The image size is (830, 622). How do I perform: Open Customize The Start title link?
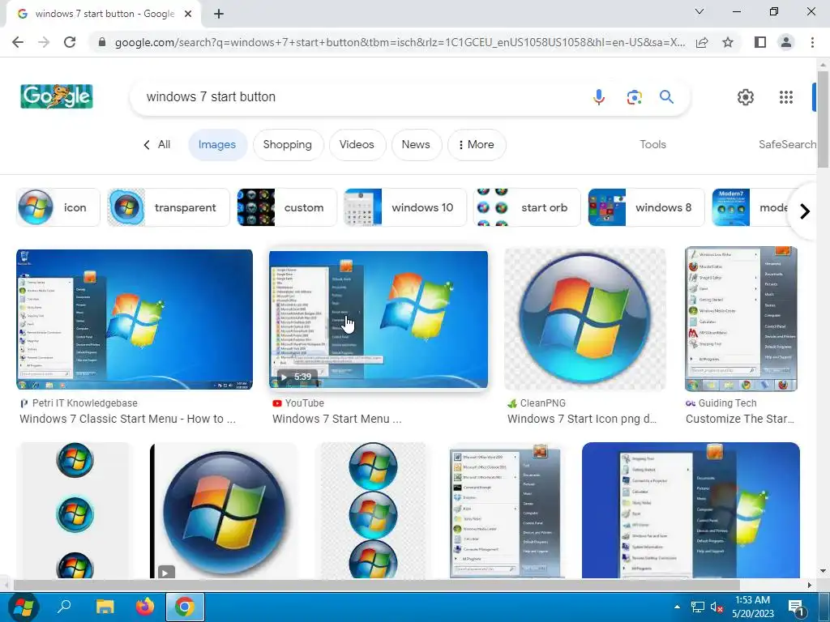coord(739,419)
